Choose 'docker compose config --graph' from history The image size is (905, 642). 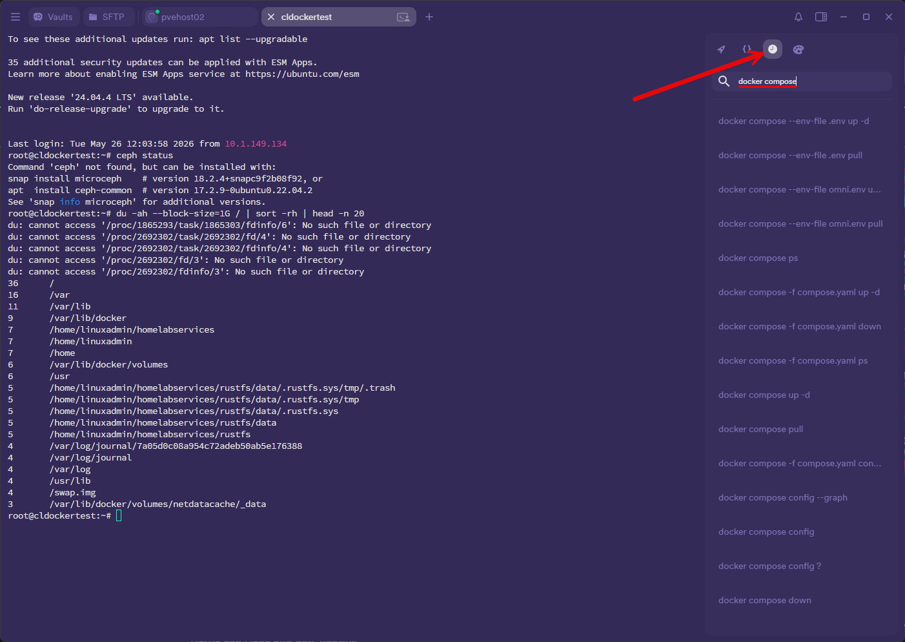click(x=802, y=497)
